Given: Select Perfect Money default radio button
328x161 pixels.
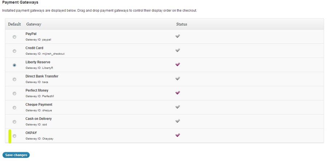Looking at the screenshot, I should tap(15, 94).
